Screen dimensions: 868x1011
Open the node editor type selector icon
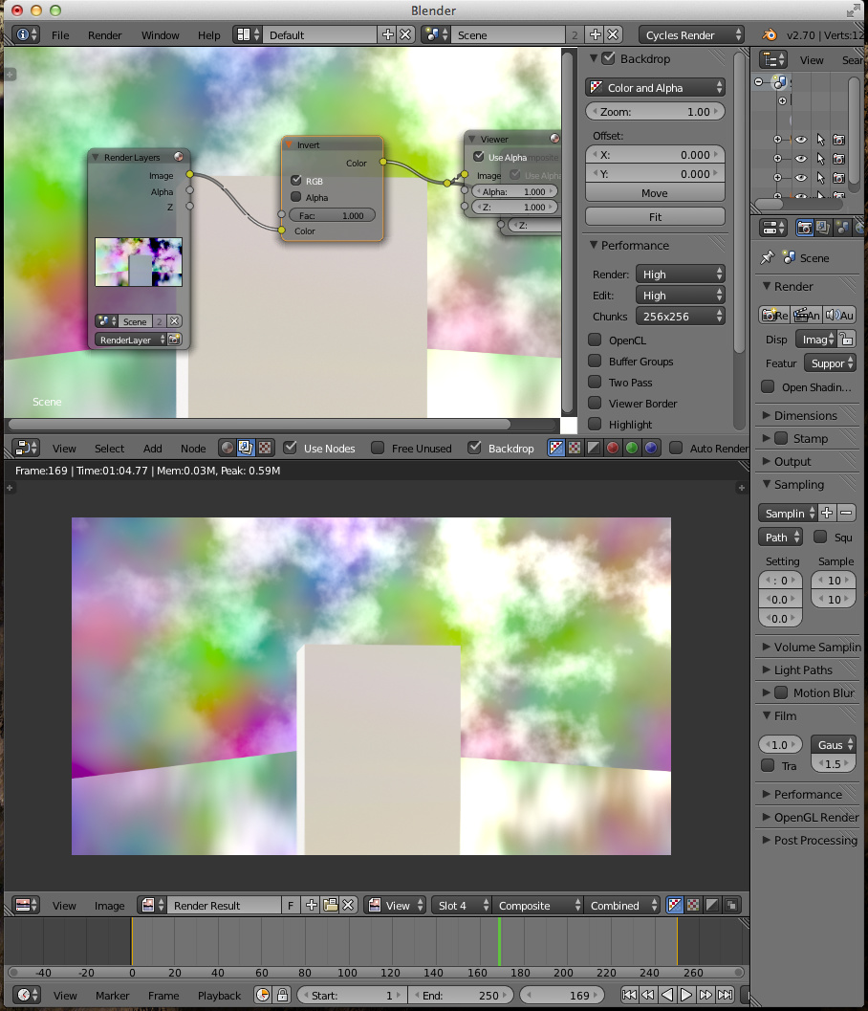tap(27, 448)
